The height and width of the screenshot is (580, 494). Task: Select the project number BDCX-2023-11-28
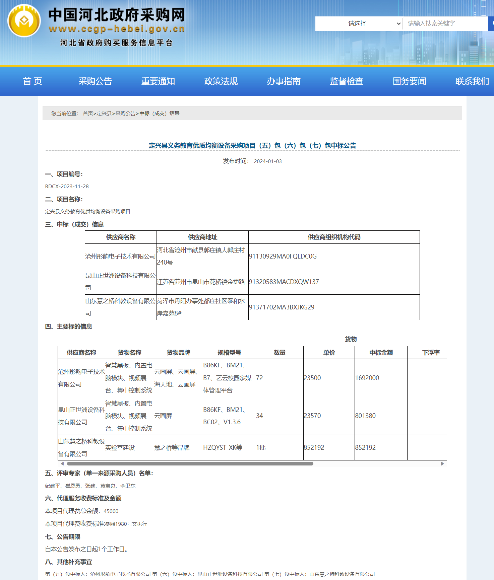tap(67, 187)
